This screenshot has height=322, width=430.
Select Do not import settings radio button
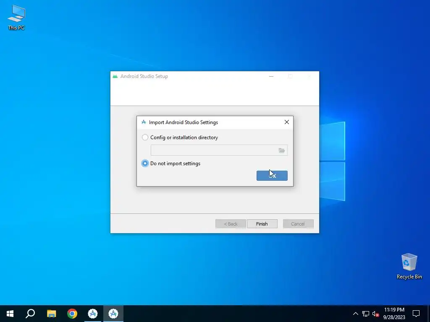tap(145, 164)
